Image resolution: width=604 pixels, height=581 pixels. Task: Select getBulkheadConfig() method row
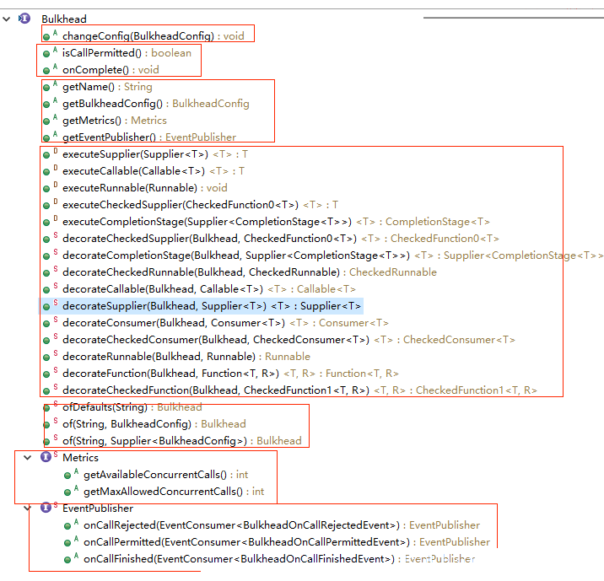tap(155, 104)
